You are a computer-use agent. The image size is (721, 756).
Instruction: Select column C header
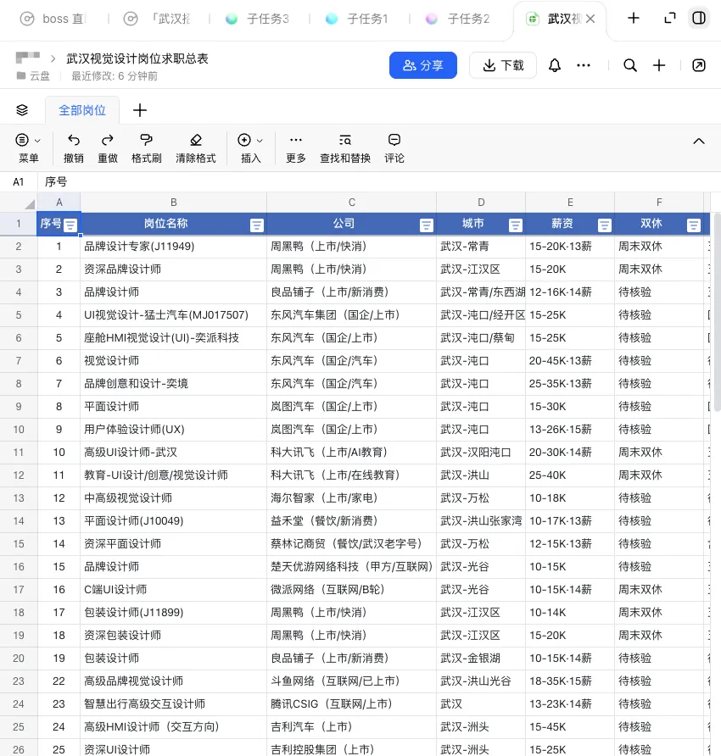click(351, 203)
